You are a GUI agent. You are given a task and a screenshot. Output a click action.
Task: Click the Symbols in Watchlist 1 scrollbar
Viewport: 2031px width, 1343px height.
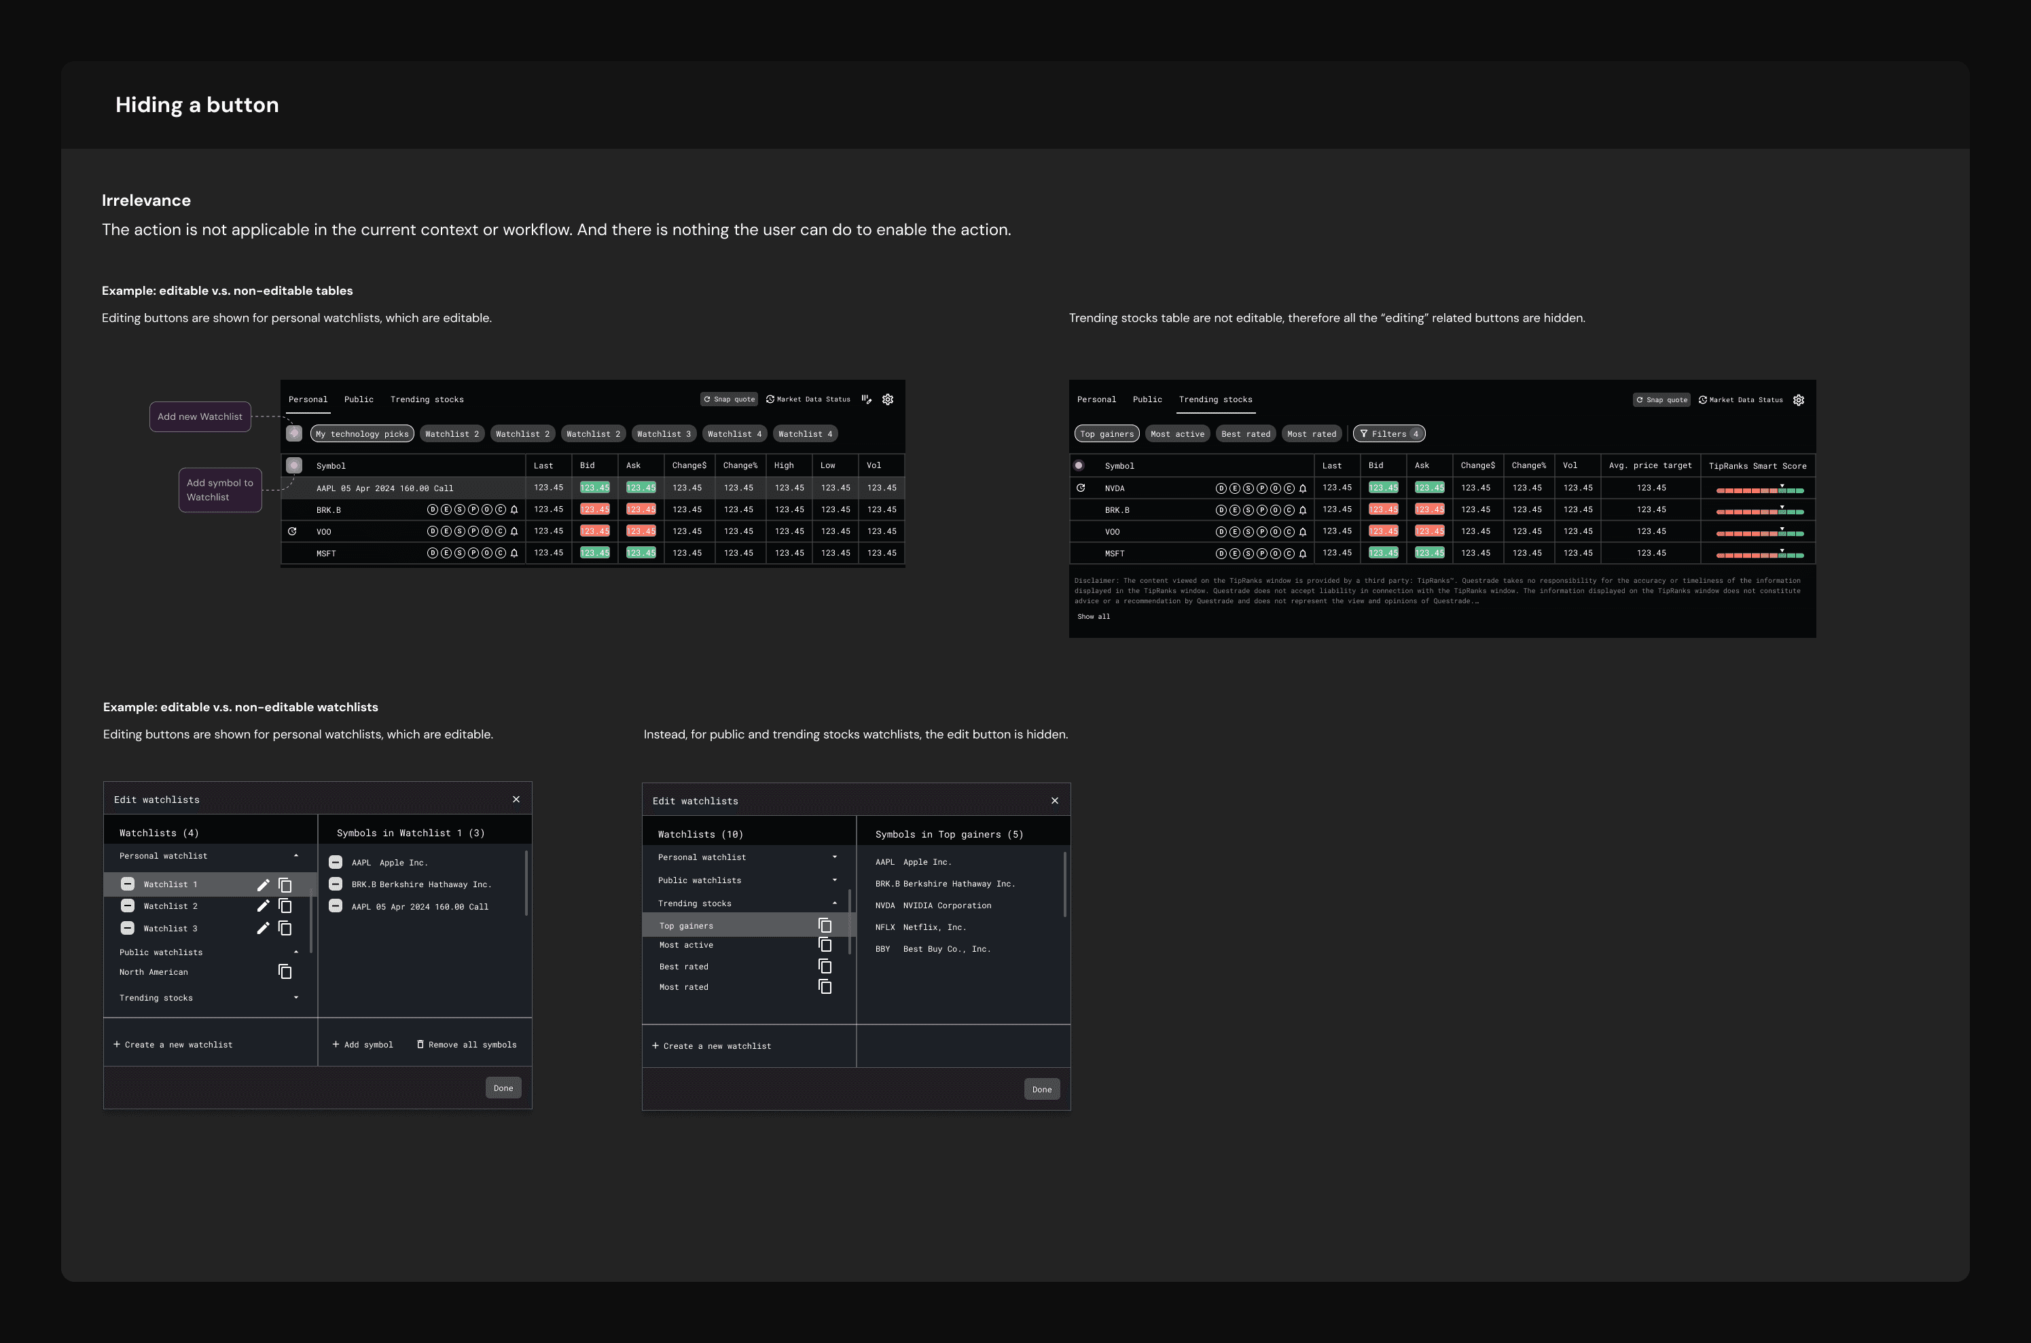pyautogui.click(x=526, y=882)
